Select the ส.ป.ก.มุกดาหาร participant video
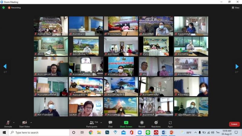Viewport: 242px width, 136px height. point(86,87)
